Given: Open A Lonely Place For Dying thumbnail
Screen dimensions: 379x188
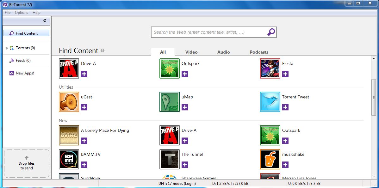Looking at the screenshot, I should (69, 135).
